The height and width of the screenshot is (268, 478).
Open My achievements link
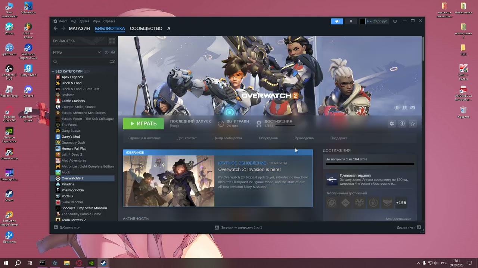[398, 219]
